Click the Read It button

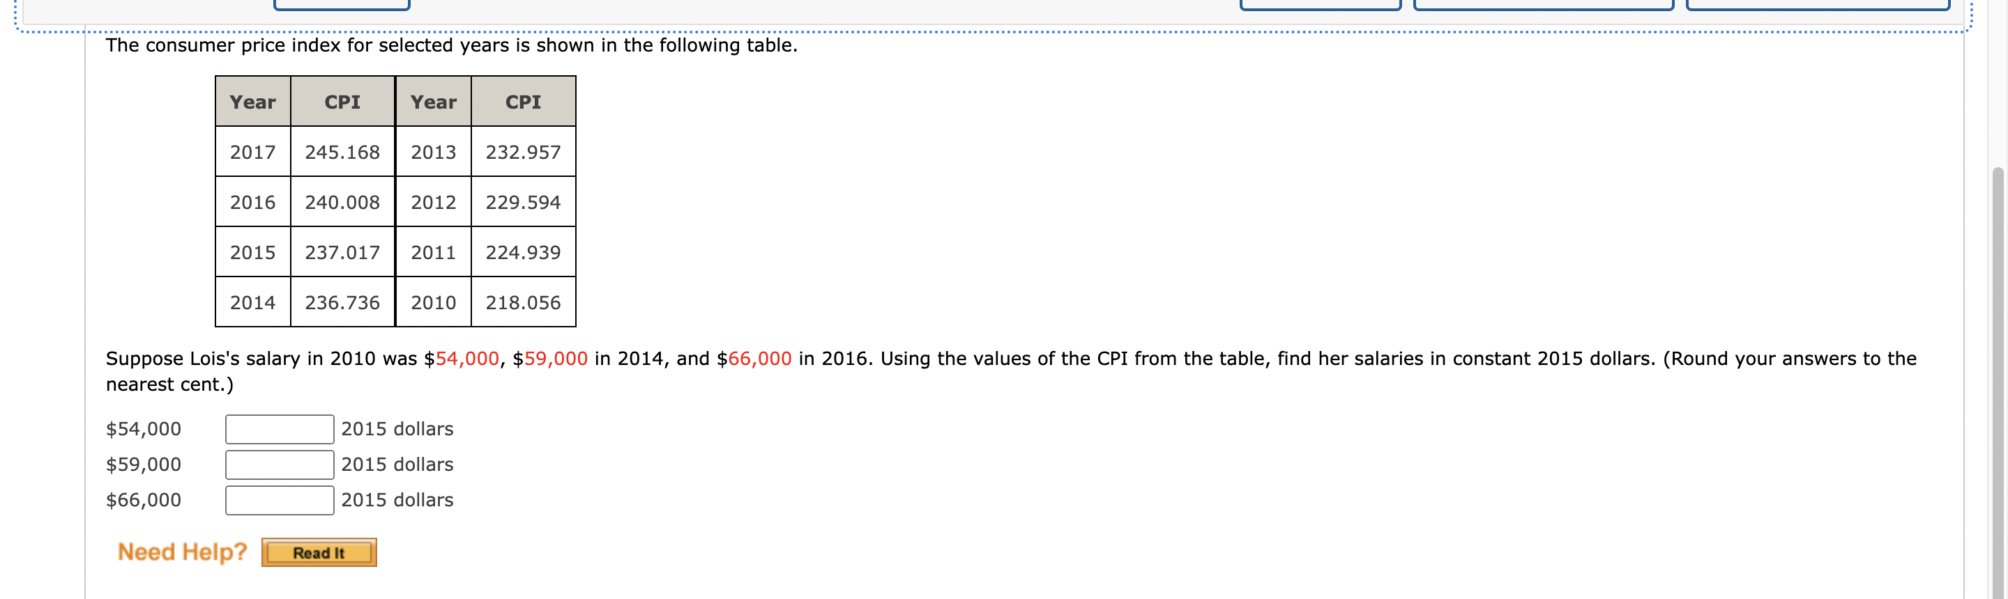pos(319,553)
